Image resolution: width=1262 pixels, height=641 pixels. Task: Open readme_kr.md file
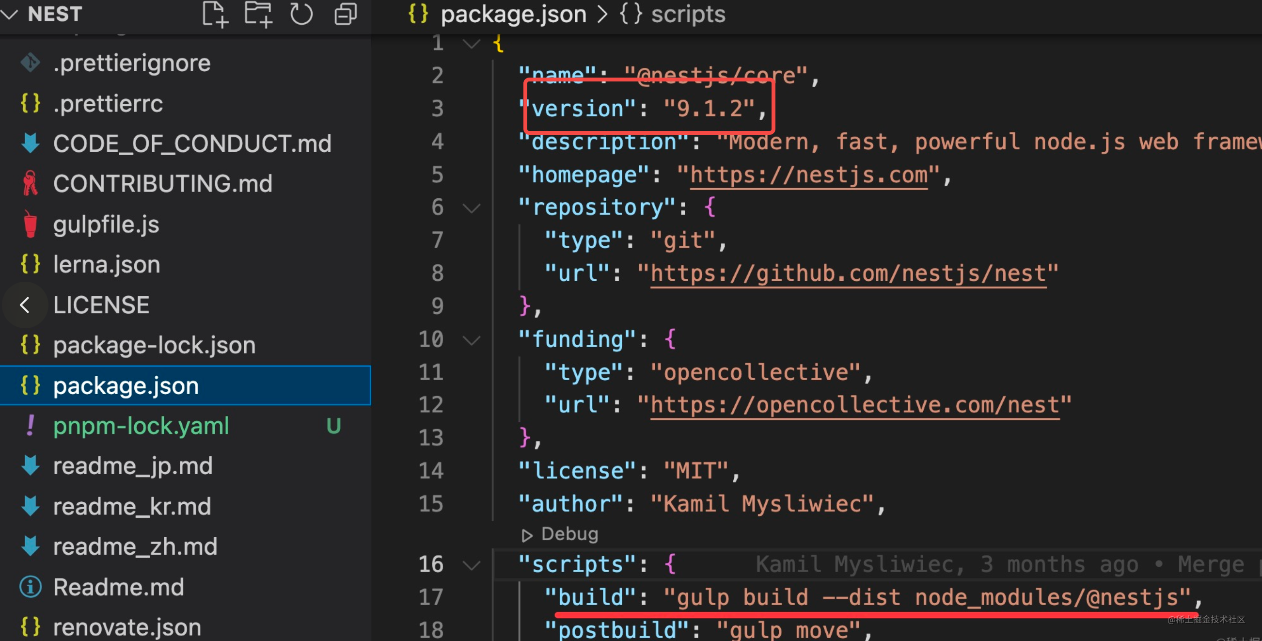point(185,506)
